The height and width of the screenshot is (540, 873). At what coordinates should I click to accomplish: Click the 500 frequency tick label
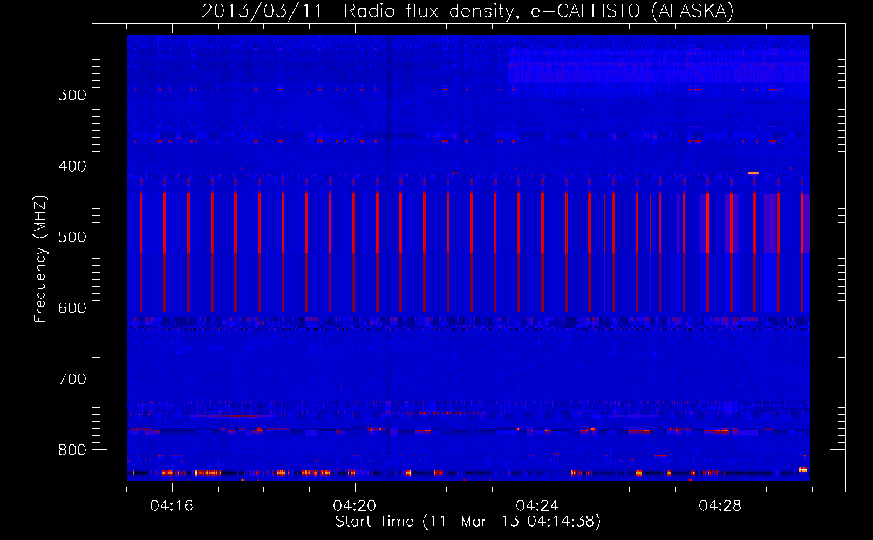point(72,237)
